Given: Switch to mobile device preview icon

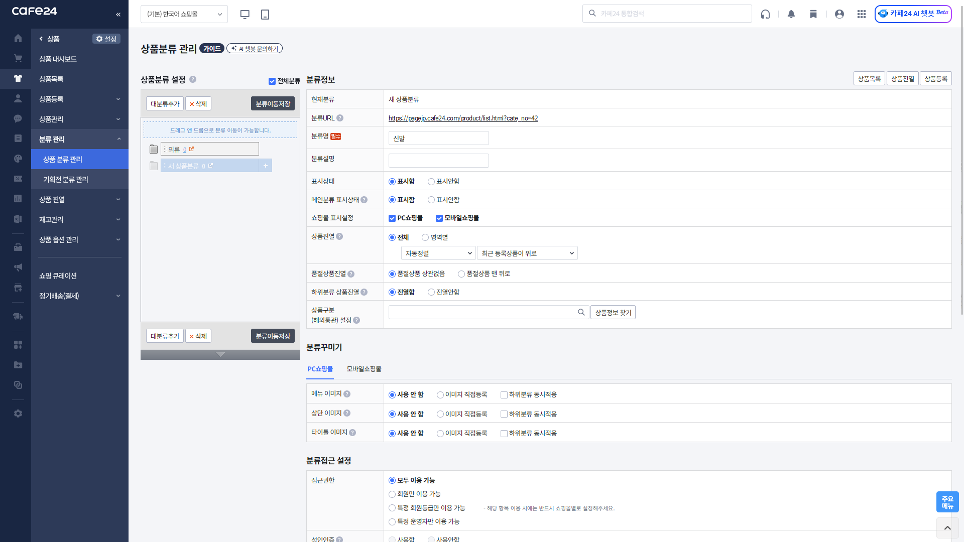Looking at the screenshot, I should (x=265, y=14).
